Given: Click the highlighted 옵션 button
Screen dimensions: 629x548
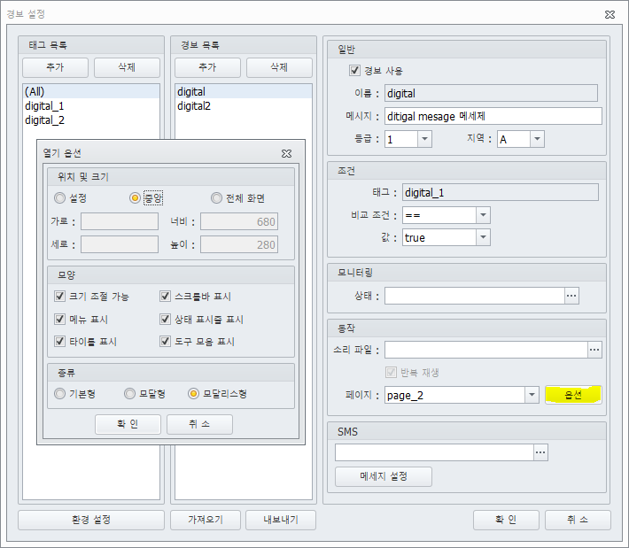Looking at the screenshot, I should click(x=573, y=395).
